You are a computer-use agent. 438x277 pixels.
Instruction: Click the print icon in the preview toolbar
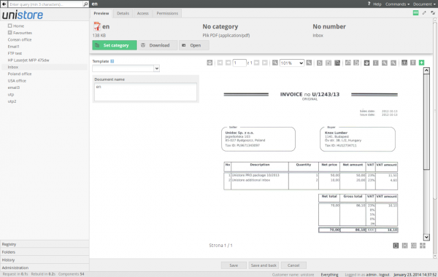point(210,63)
